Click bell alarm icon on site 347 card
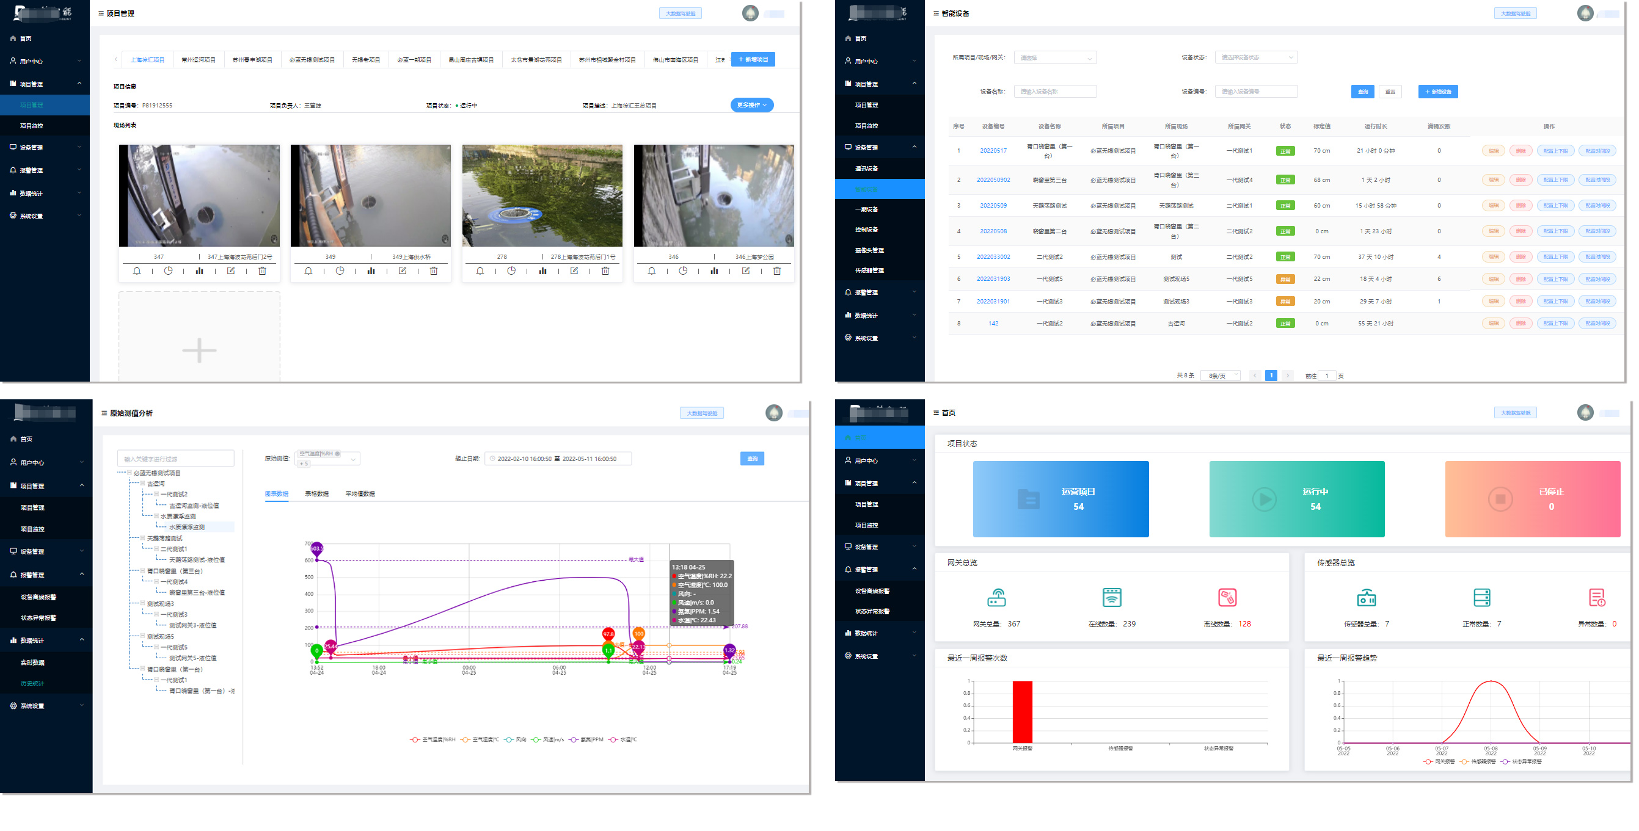This screenshot has height=831, width=1639. [x=137, y=271]
